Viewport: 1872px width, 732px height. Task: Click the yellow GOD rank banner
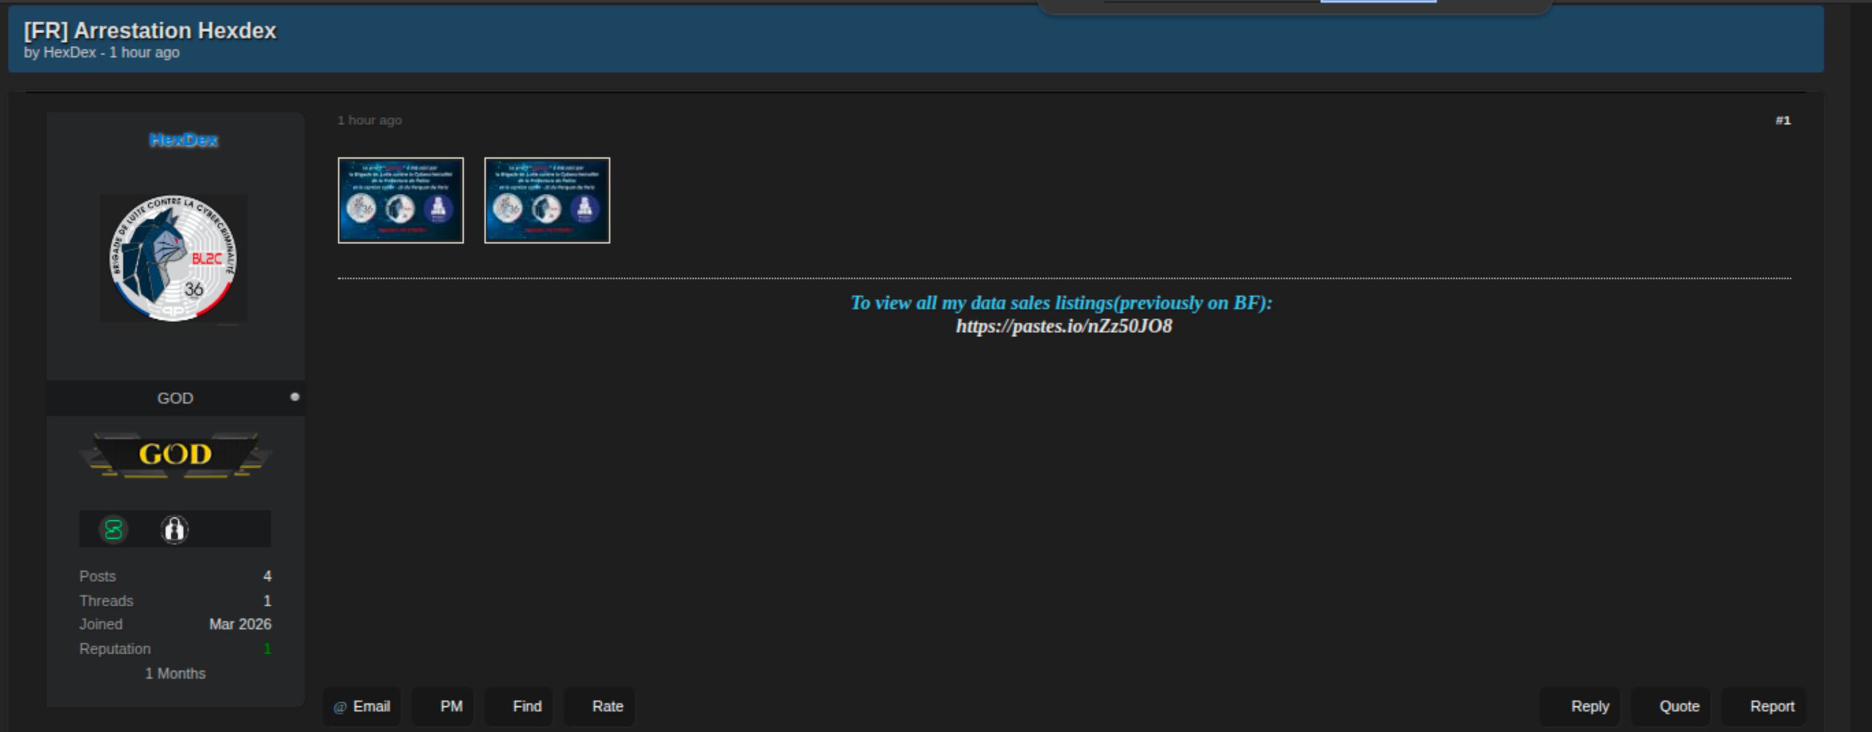coord(175,455)
